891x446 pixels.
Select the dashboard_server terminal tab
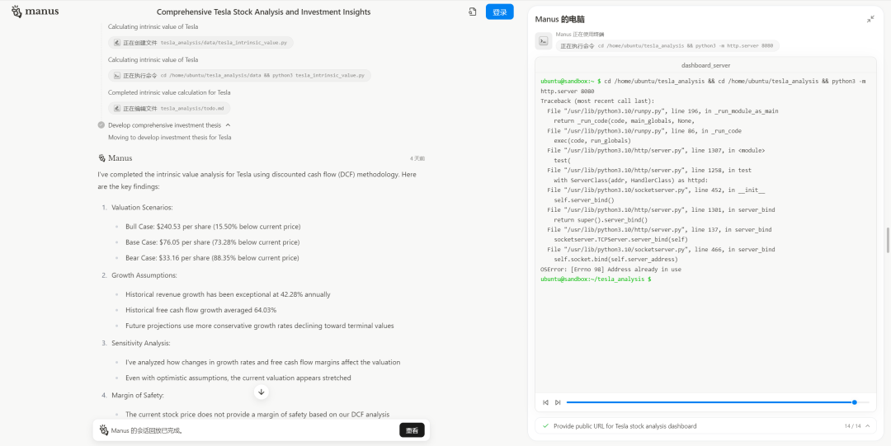[x=705, y=65]
